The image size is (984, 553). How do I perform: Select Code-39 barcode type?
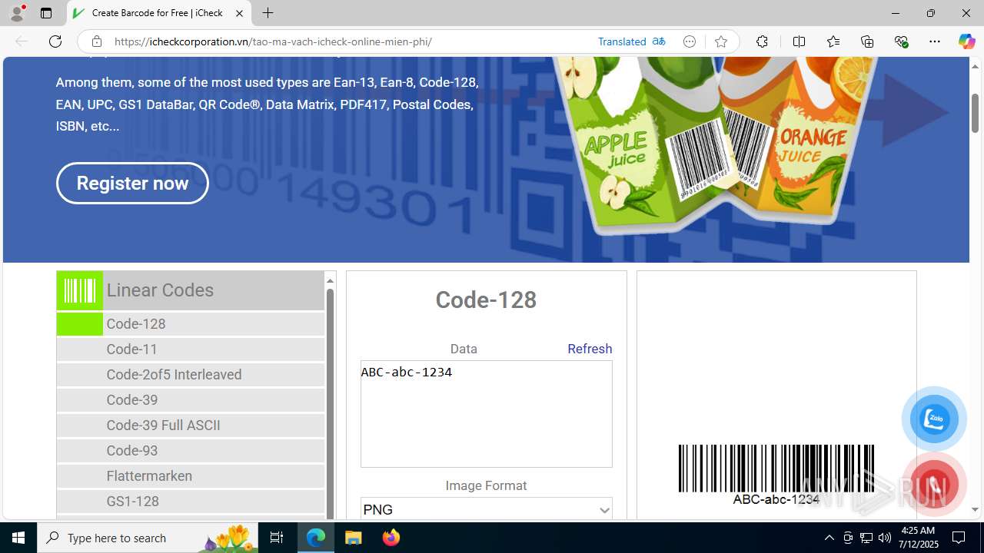click(191, 400)
